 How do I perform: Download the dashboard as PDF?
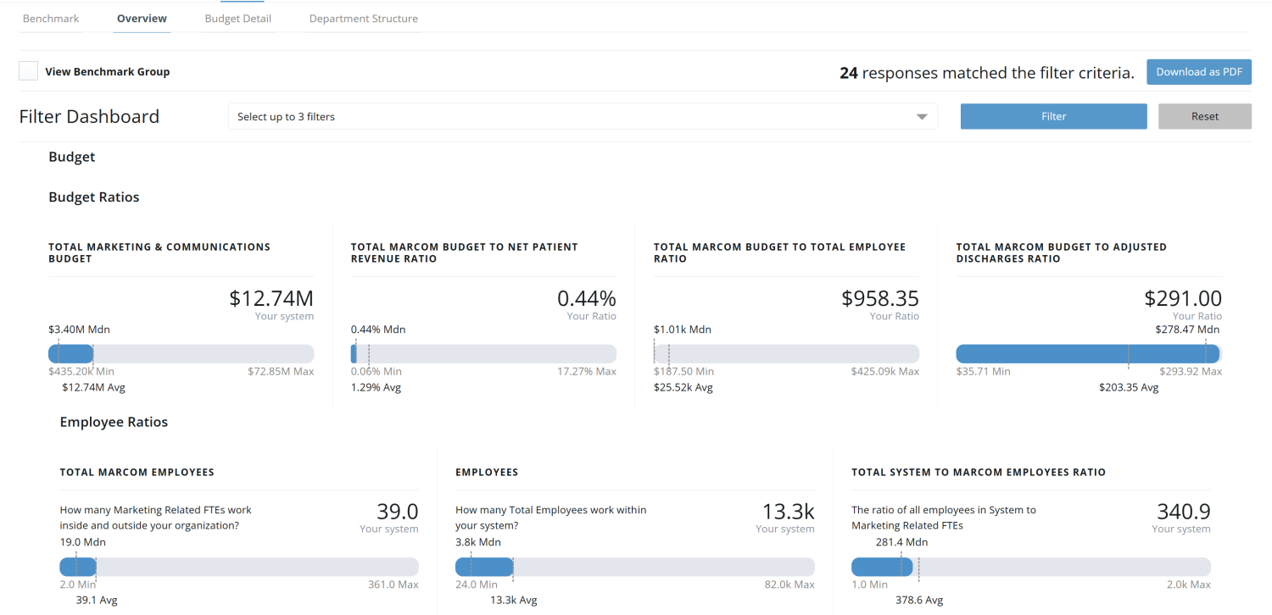(x=1199, y=72)
